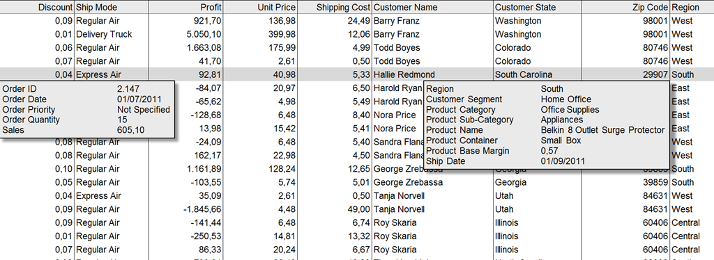Select the Order ID value 2.147 in tooltip
The width and height of the screenshot is (714, 260).
pos(128,89)
